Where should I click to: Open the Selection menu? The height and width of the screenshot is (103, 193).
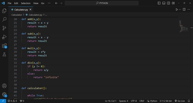(x=26, y=3)
